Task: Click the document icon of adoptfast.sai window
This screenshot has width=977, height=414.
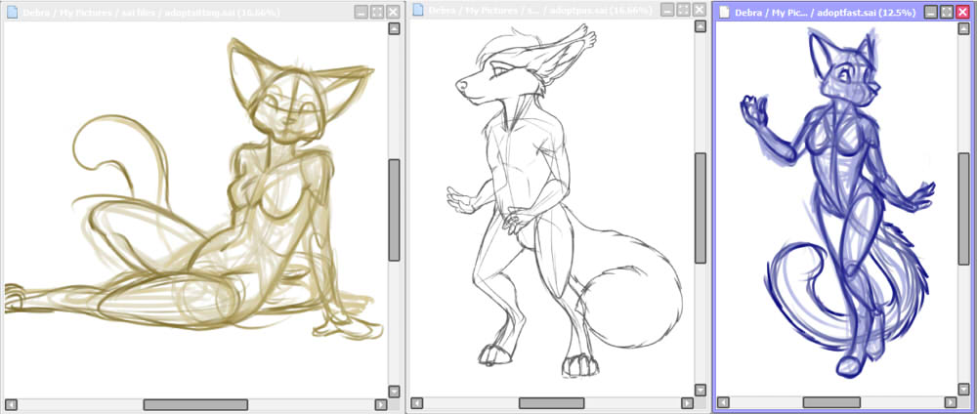Action: tap(724, 12)
